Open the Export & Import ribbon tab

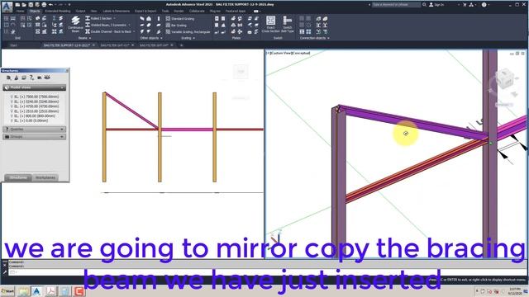click(x=145, y=11)
